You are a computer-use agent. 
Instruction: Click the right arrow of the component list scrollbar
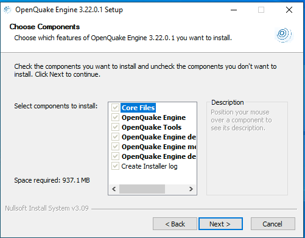point(191,189)
